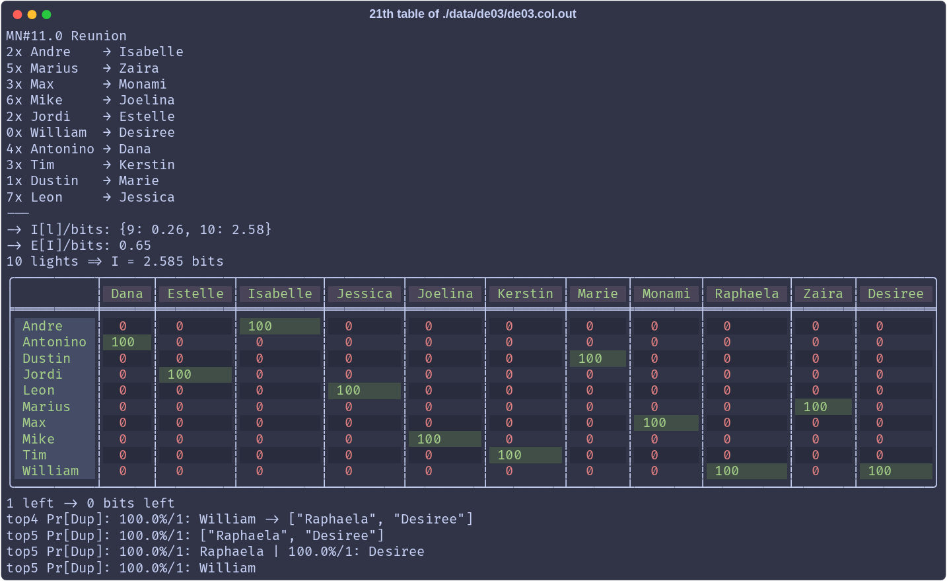Click the 100 cell for William and Raphaela

(x=747, y=471)
